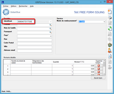Click row 2 Montant T.T.C value 0,00
114x94 pixels.
(92, 69)
